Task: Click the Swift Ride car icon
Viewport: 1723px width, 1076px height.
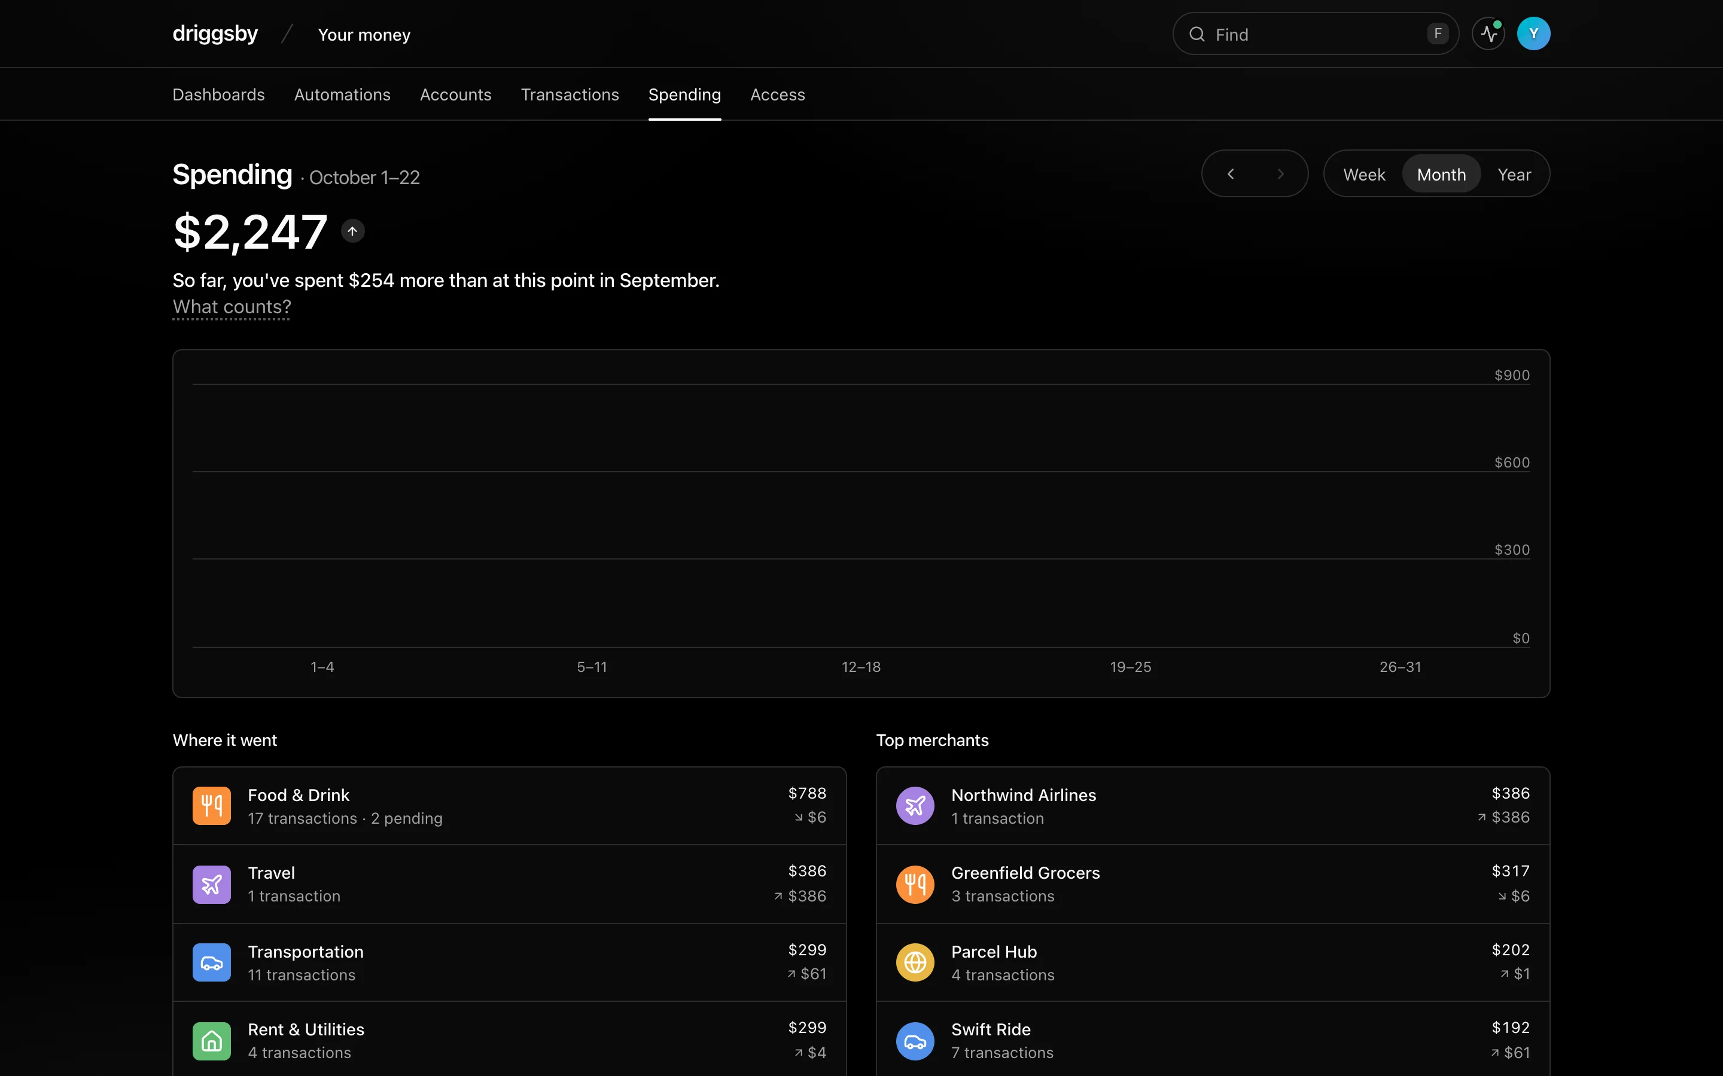Action: [x=915, y=1041]
